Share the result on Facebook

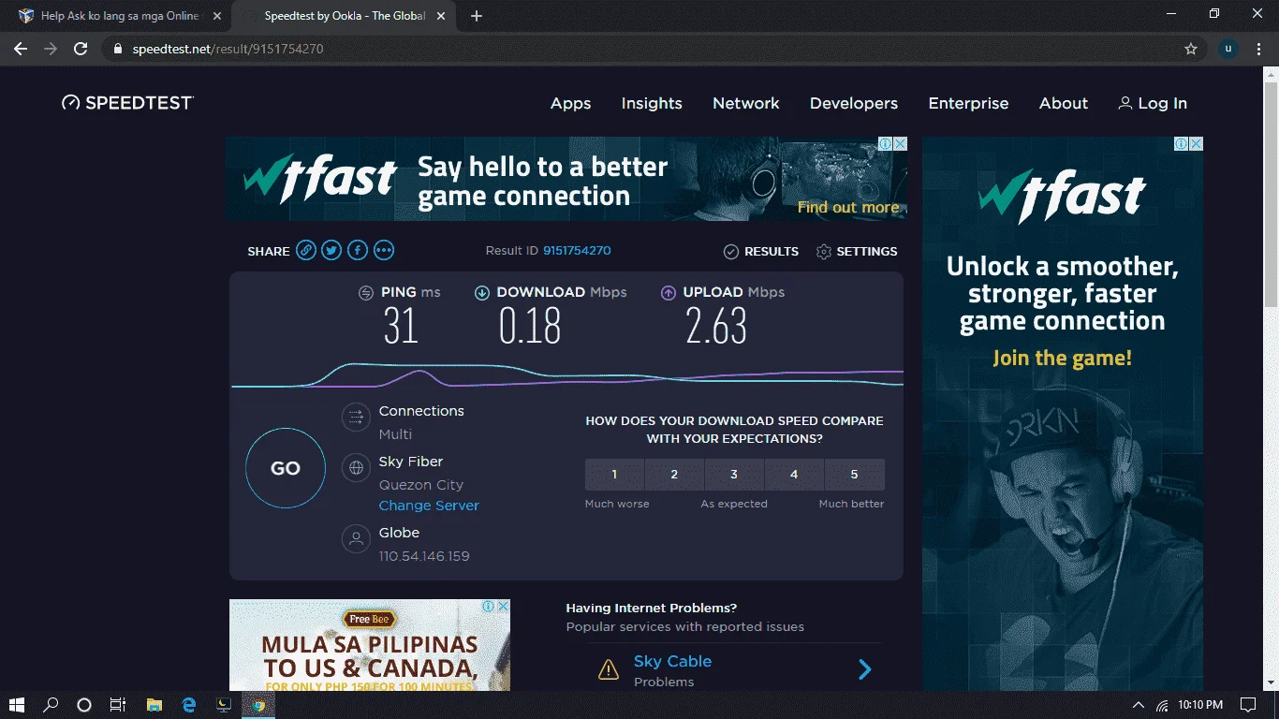tap(358, 251)
